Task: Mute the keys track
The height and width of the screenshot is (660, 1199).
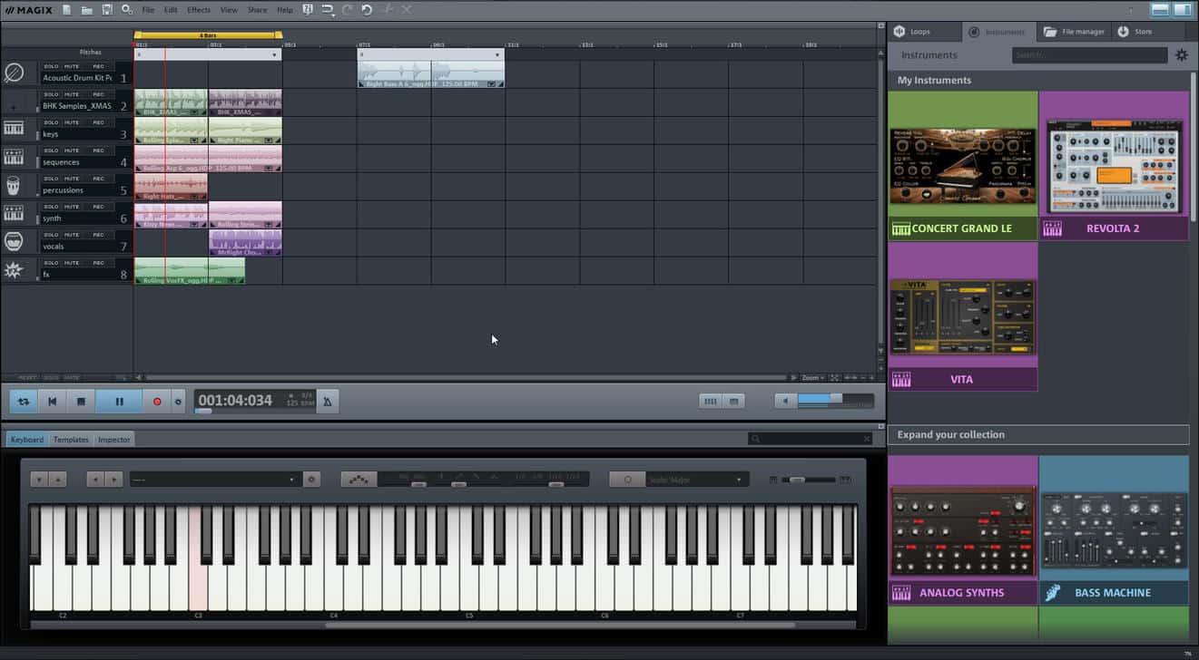Action: pyautogui.click(x=72, y=122)
